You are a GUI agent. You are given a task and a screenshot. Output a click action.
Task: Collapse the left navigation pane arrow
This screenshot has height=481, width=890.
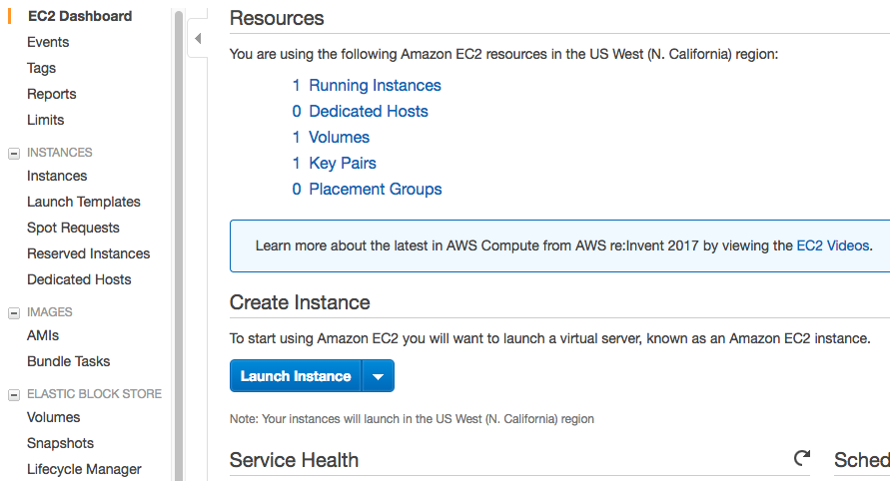[x=198, y=39]
